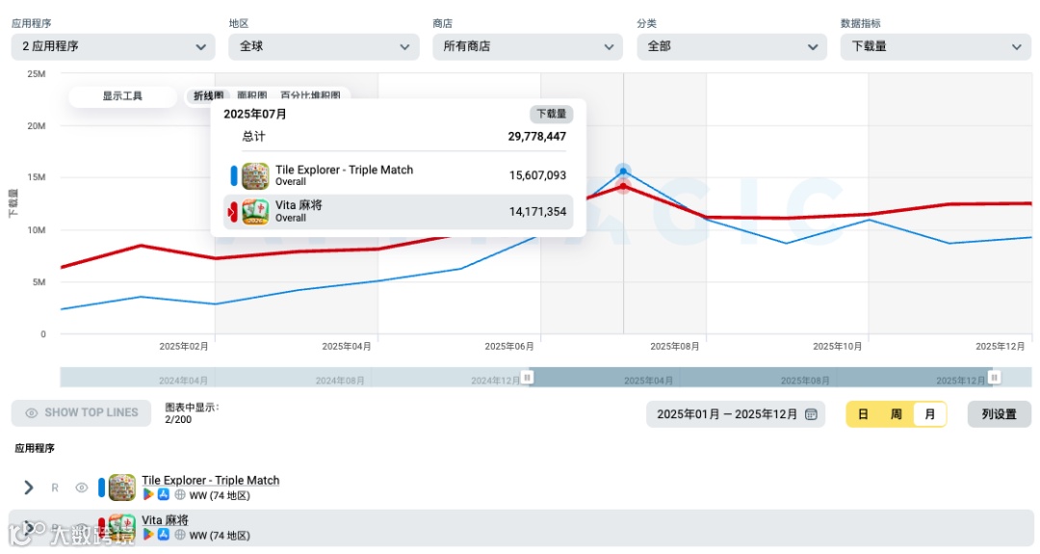
Task: Select the 周 weekly granularity
Action: (x=897, y=414)
